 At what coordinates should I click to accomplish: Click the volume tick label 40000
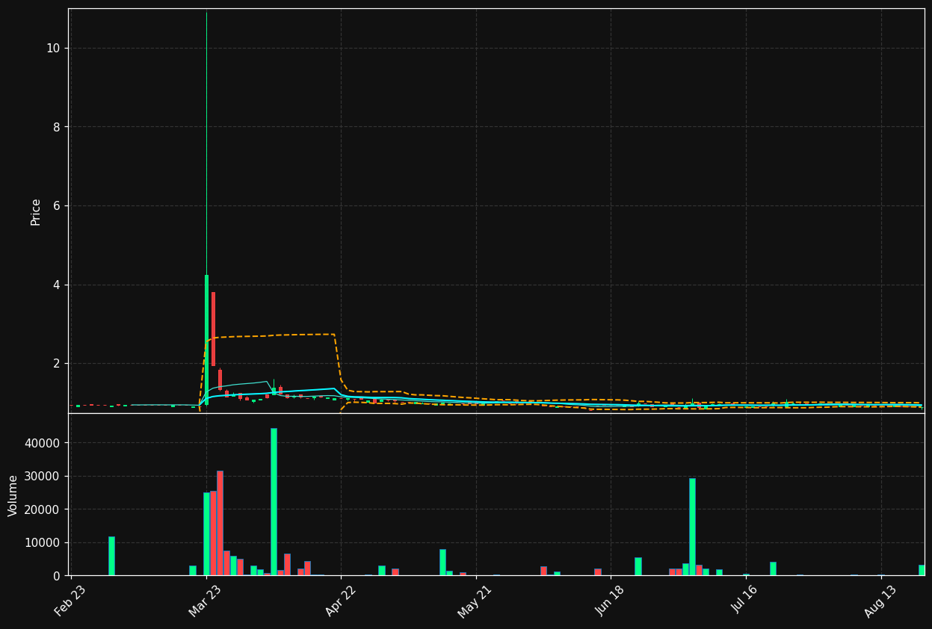[43, 443]
